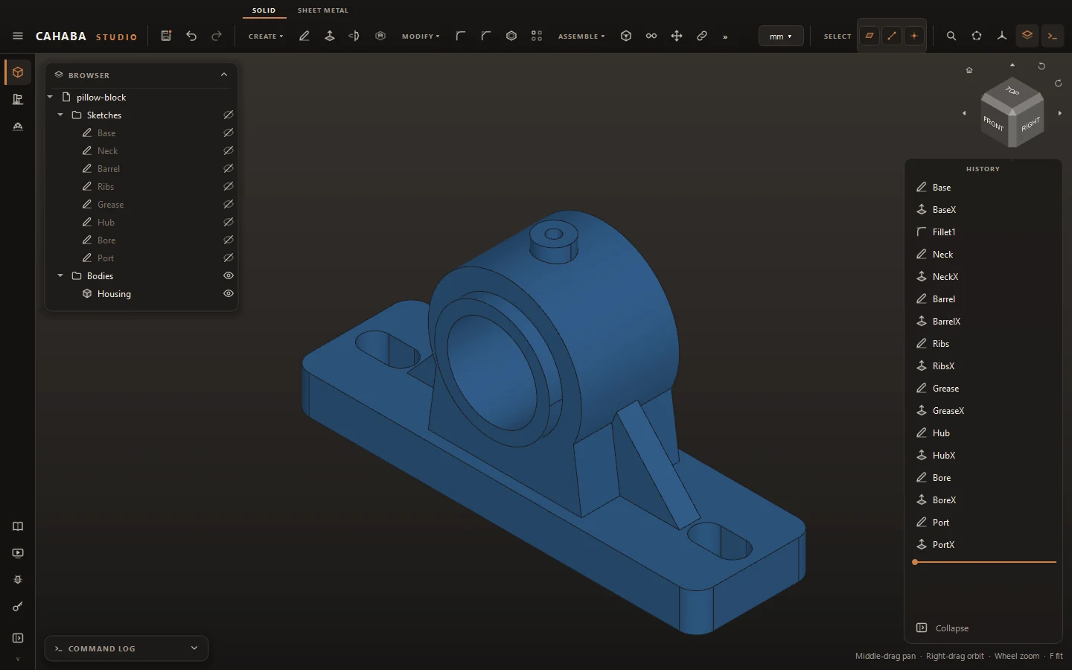Collapse the Bodies folder tree node
This screenshot has width=1072, height=670.
(60, 275)
